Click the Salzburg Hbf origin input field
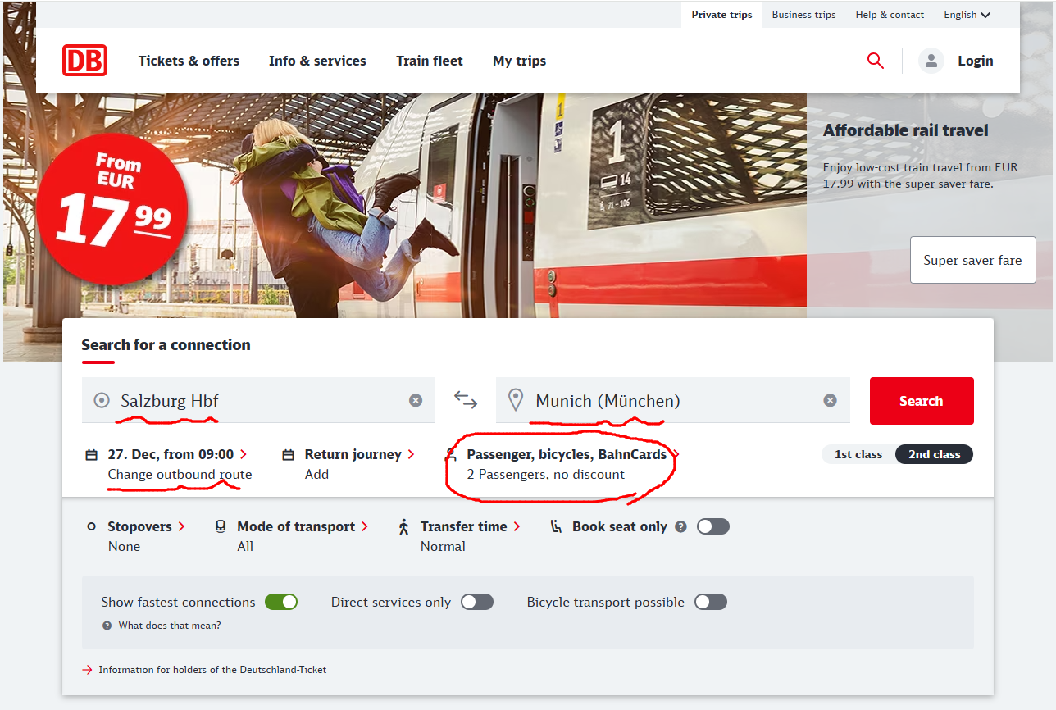 pyautogui.click(x=258, y=400)
